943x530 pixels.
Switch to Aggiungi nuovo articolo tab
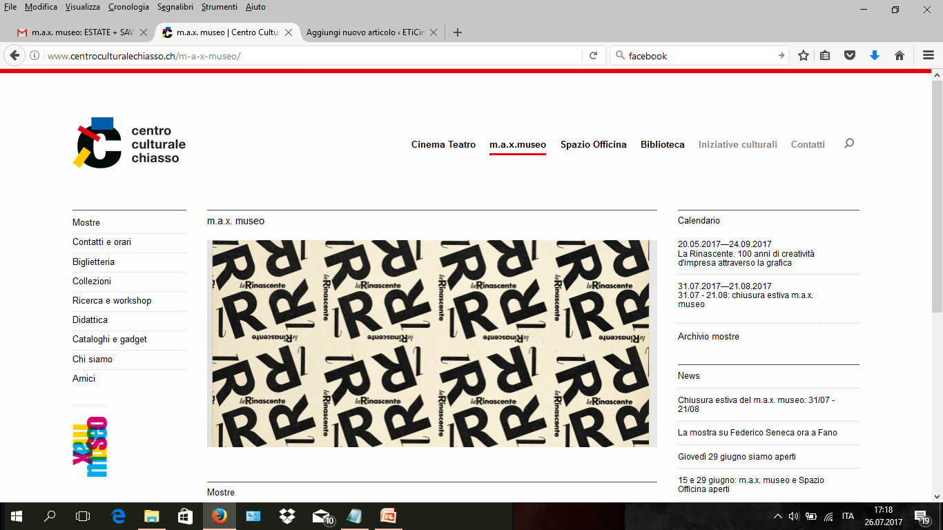tap(372, 32)
